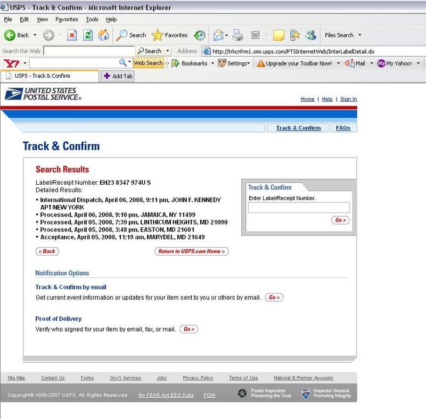
Task: Click the Yahoo! logo in toolbar
Action: click(11, 63)
